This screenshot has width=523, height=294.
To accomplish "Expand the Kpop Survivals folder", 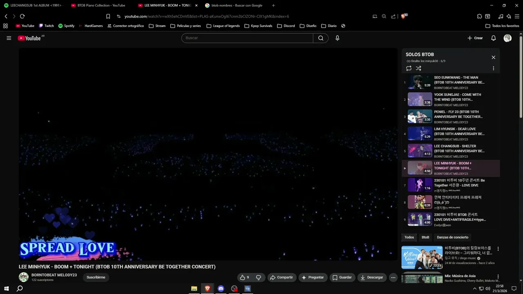I will (x=258, y=26).
